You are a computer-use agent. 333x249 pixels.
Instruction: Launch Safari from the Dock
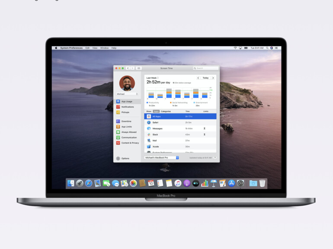tap(89, 183)
